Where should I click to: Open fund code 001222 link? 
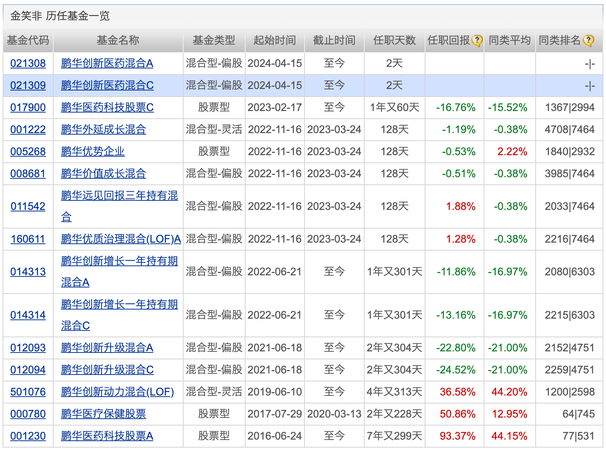(x=28, y=129)
